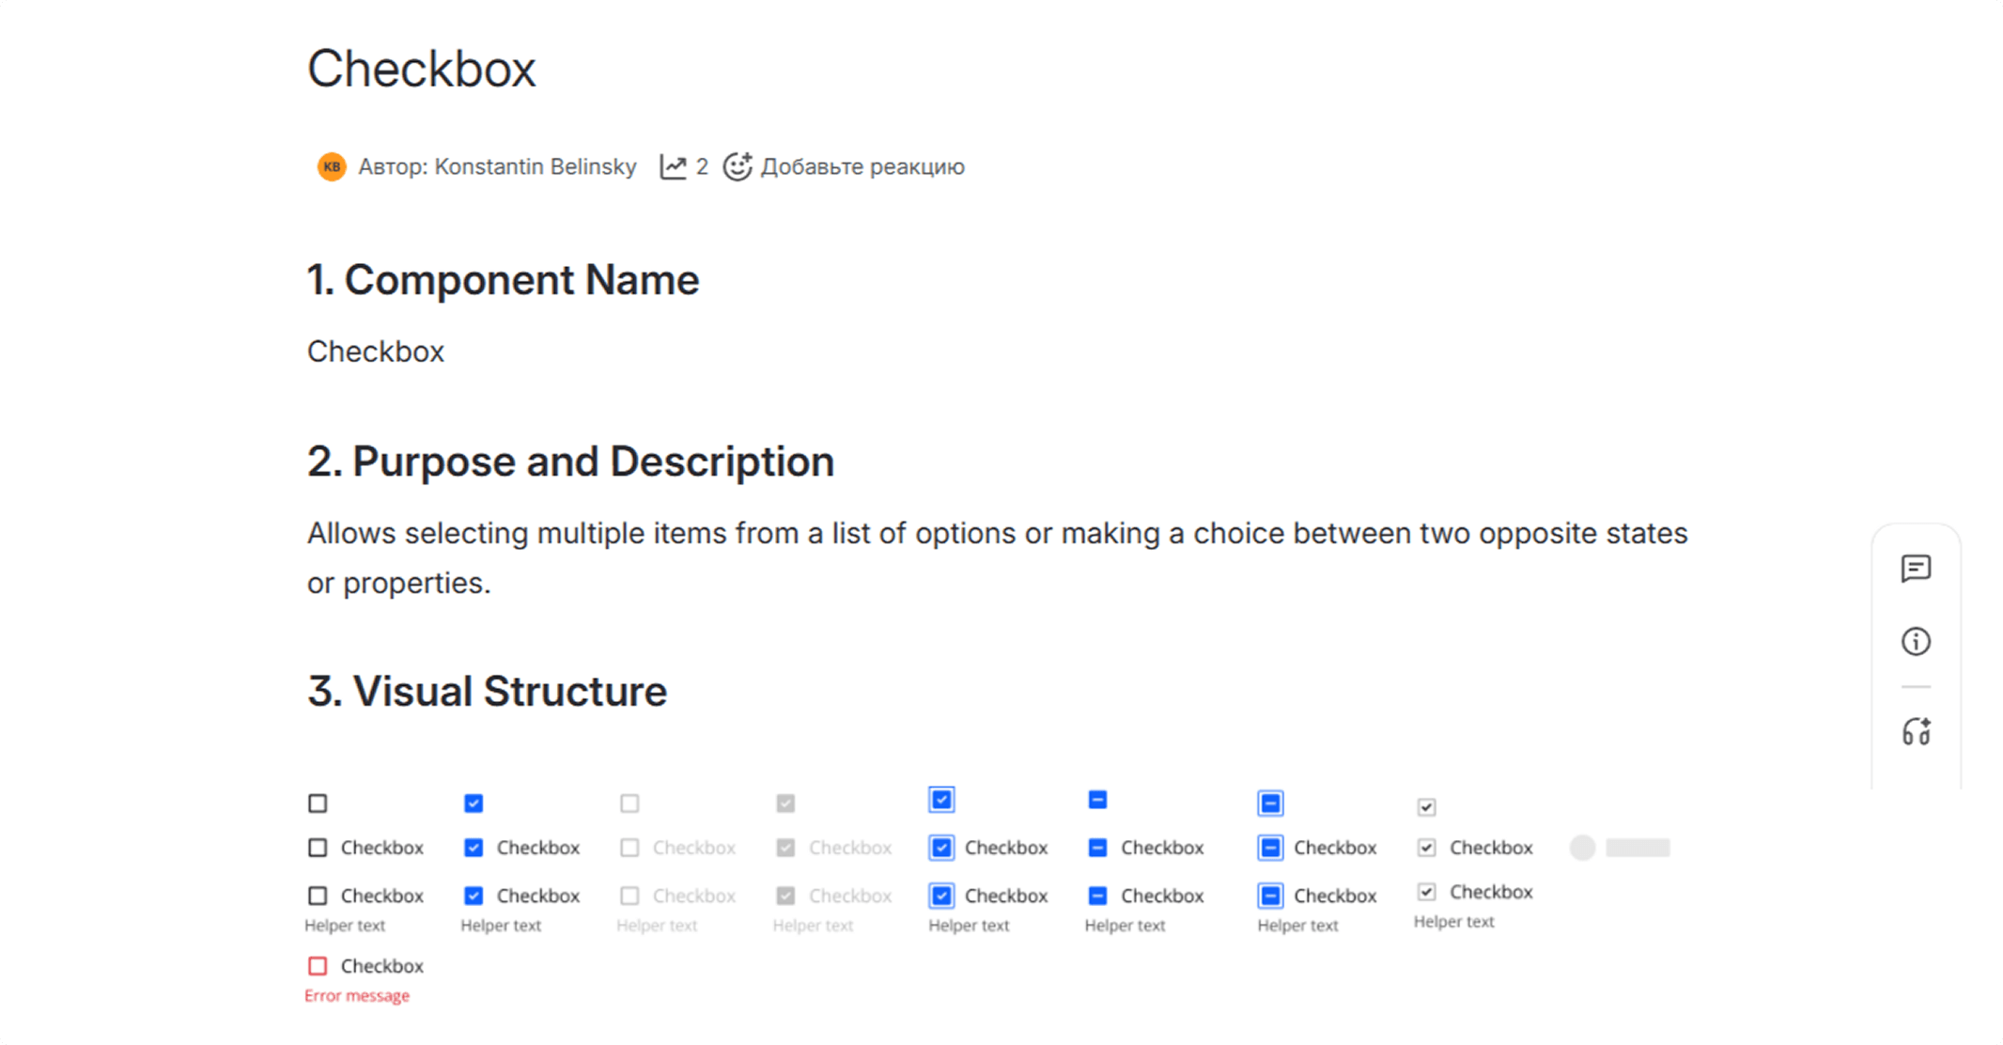Click the view count number 2

click(x=702, y=166)
